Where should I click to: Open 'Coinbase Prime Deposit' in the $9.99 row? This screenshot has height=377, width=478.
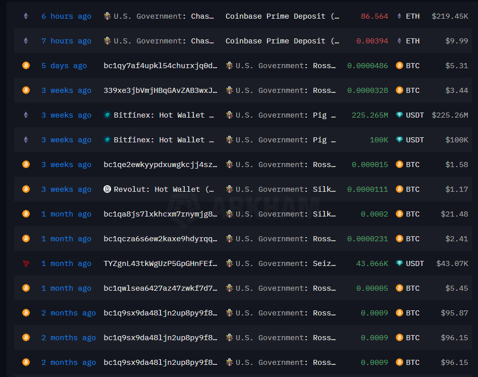[282, 41]
